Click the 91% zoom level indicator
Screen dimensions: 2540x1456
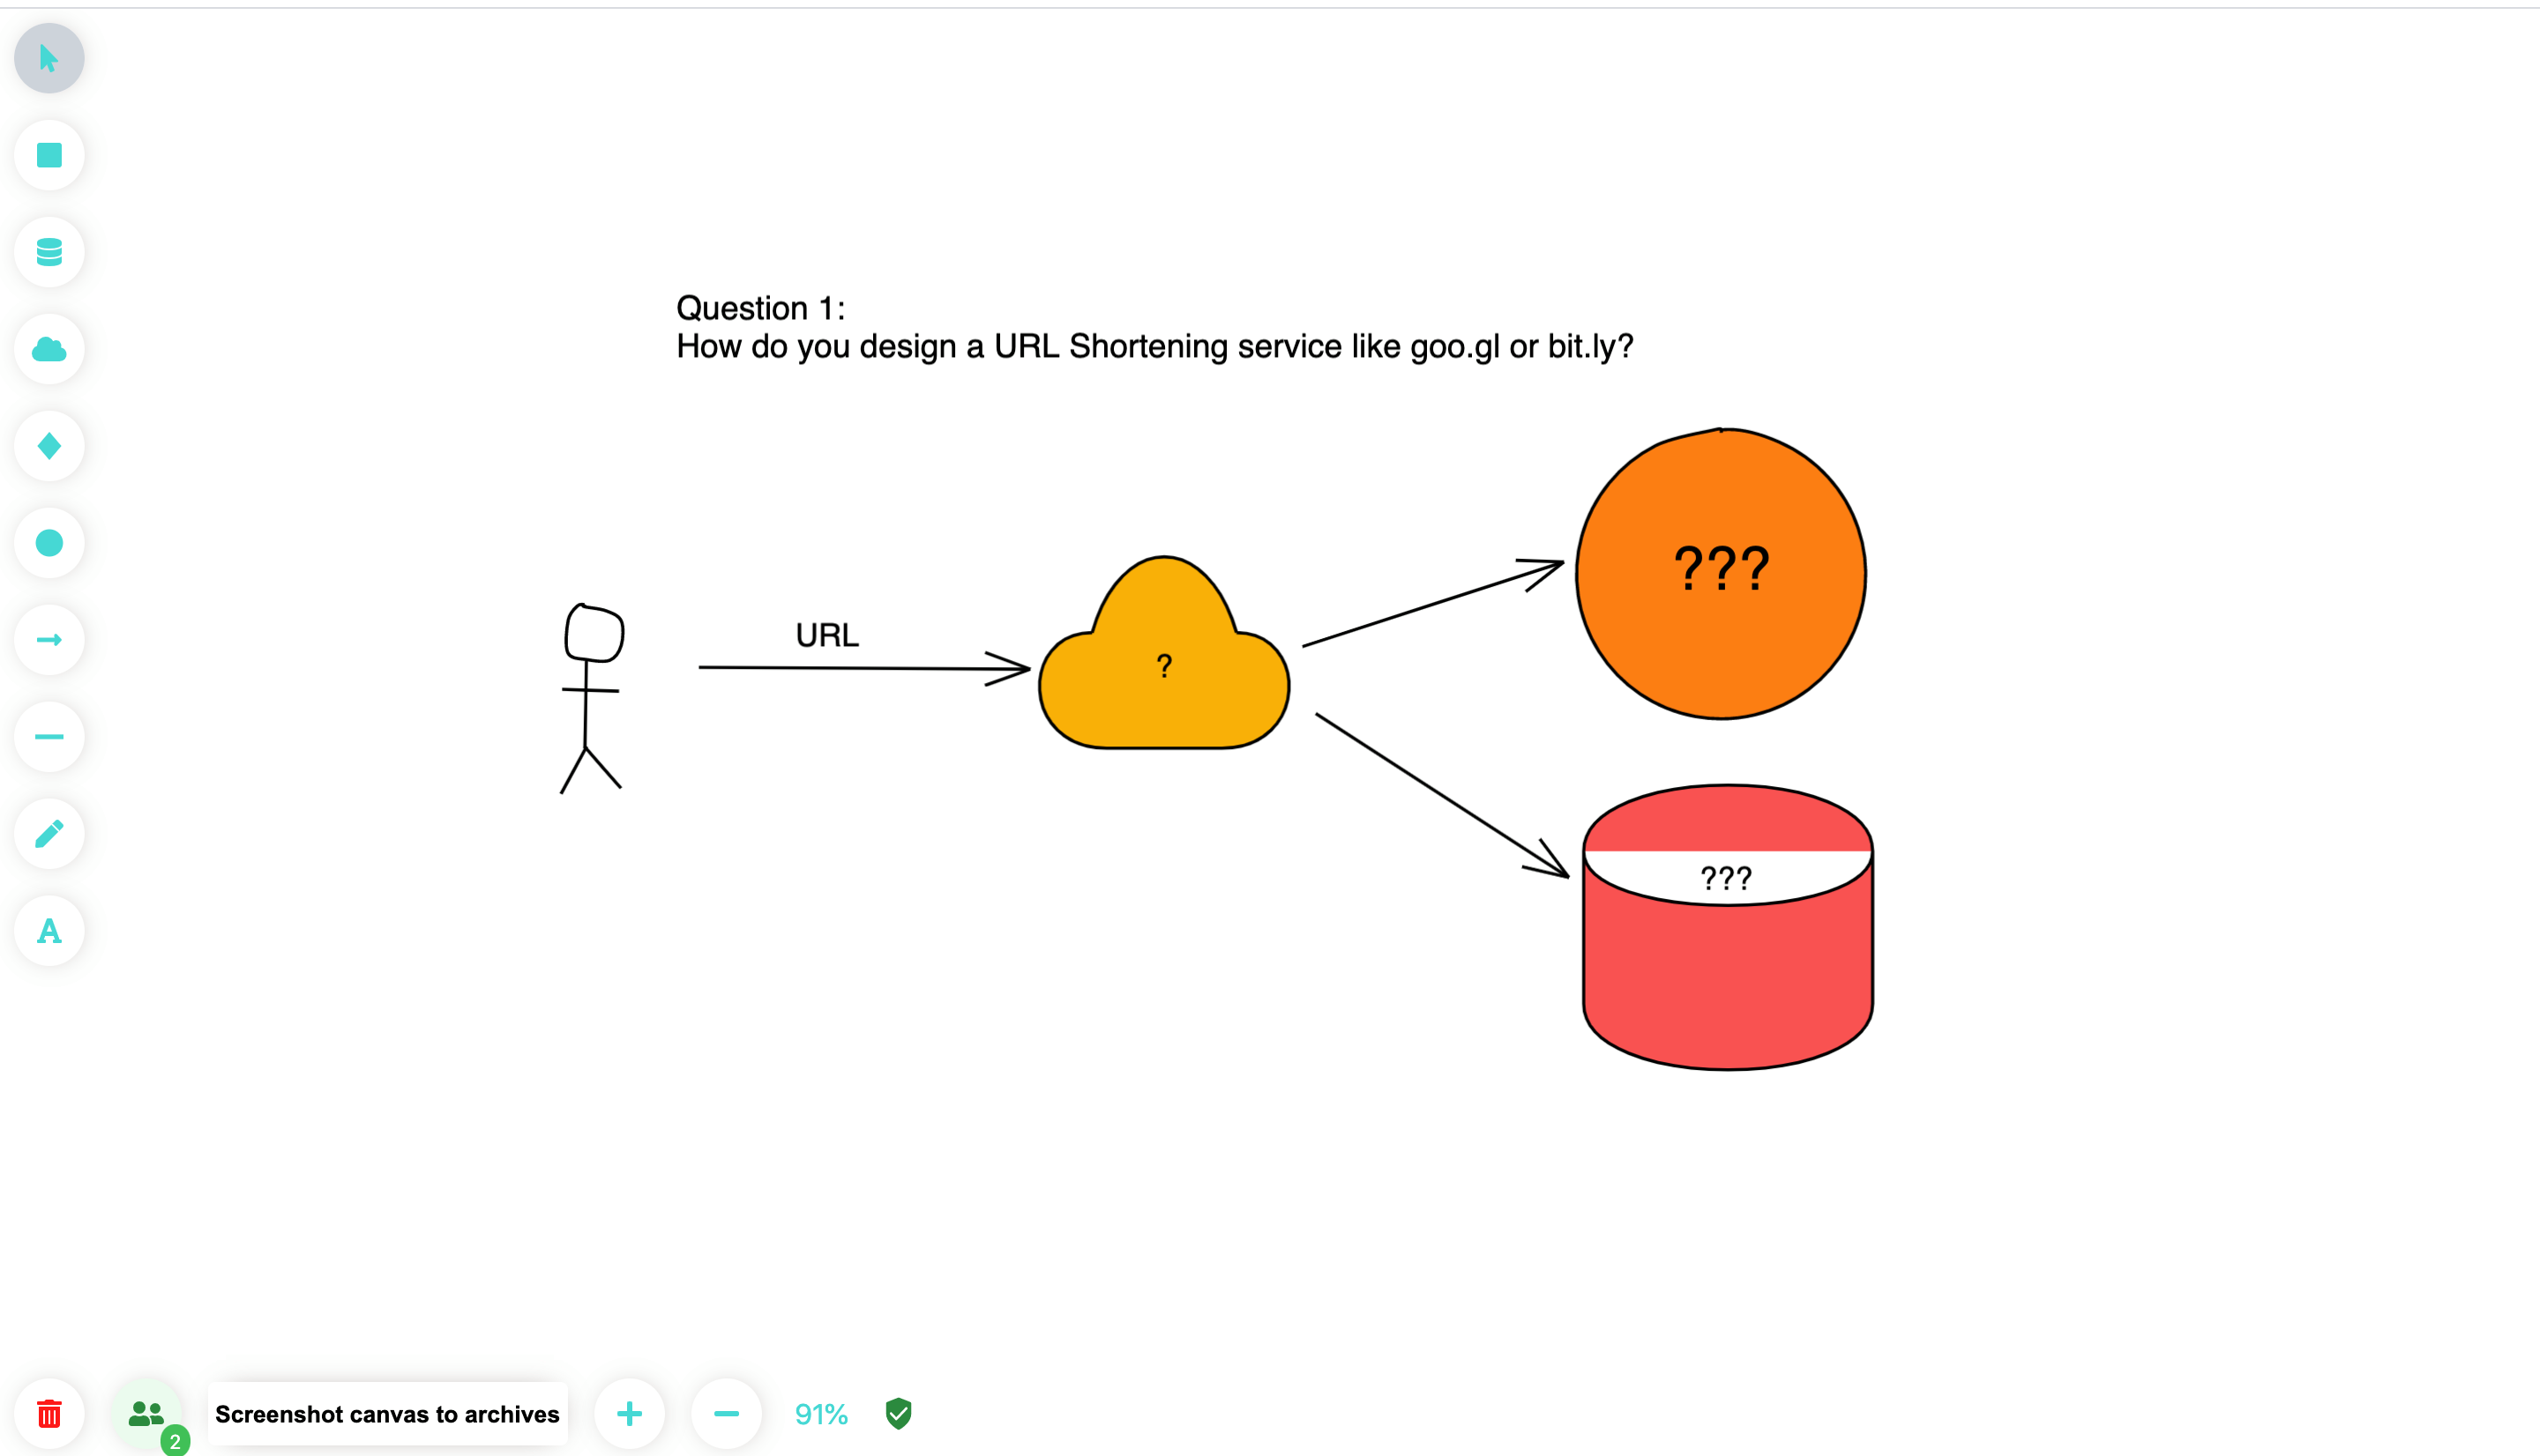point(820,1414)
